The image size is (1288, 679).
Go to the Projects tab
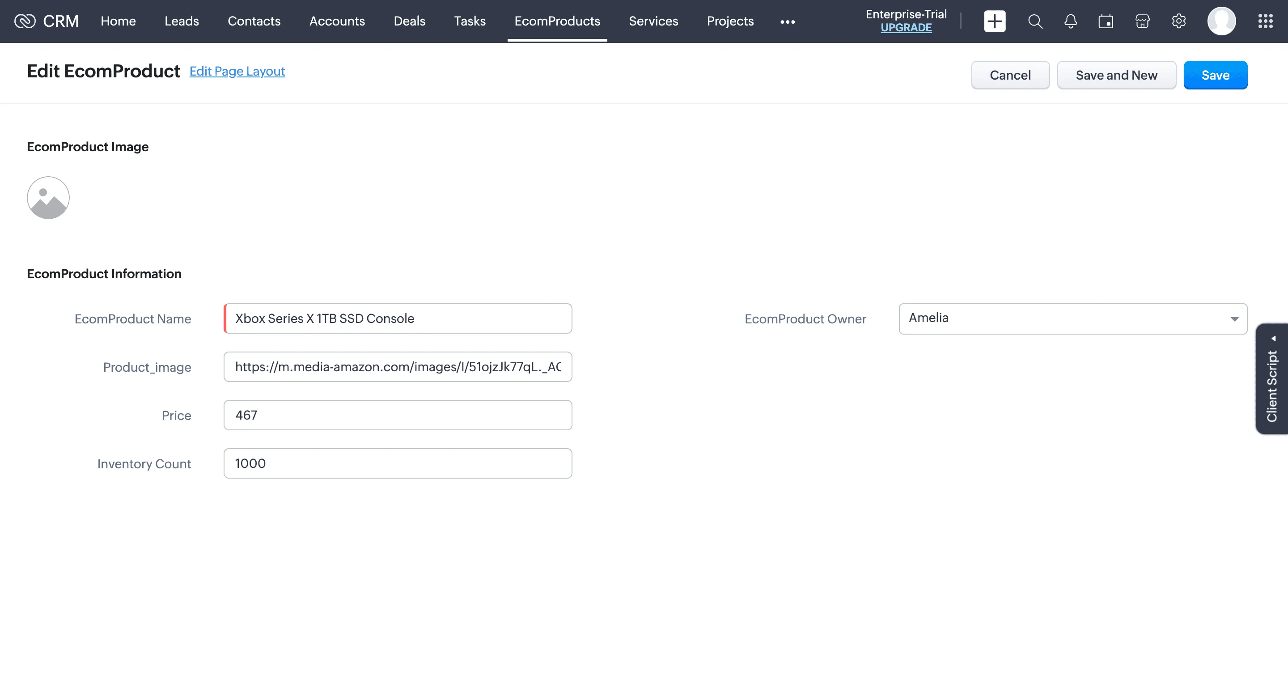click(x=730, y=21)
